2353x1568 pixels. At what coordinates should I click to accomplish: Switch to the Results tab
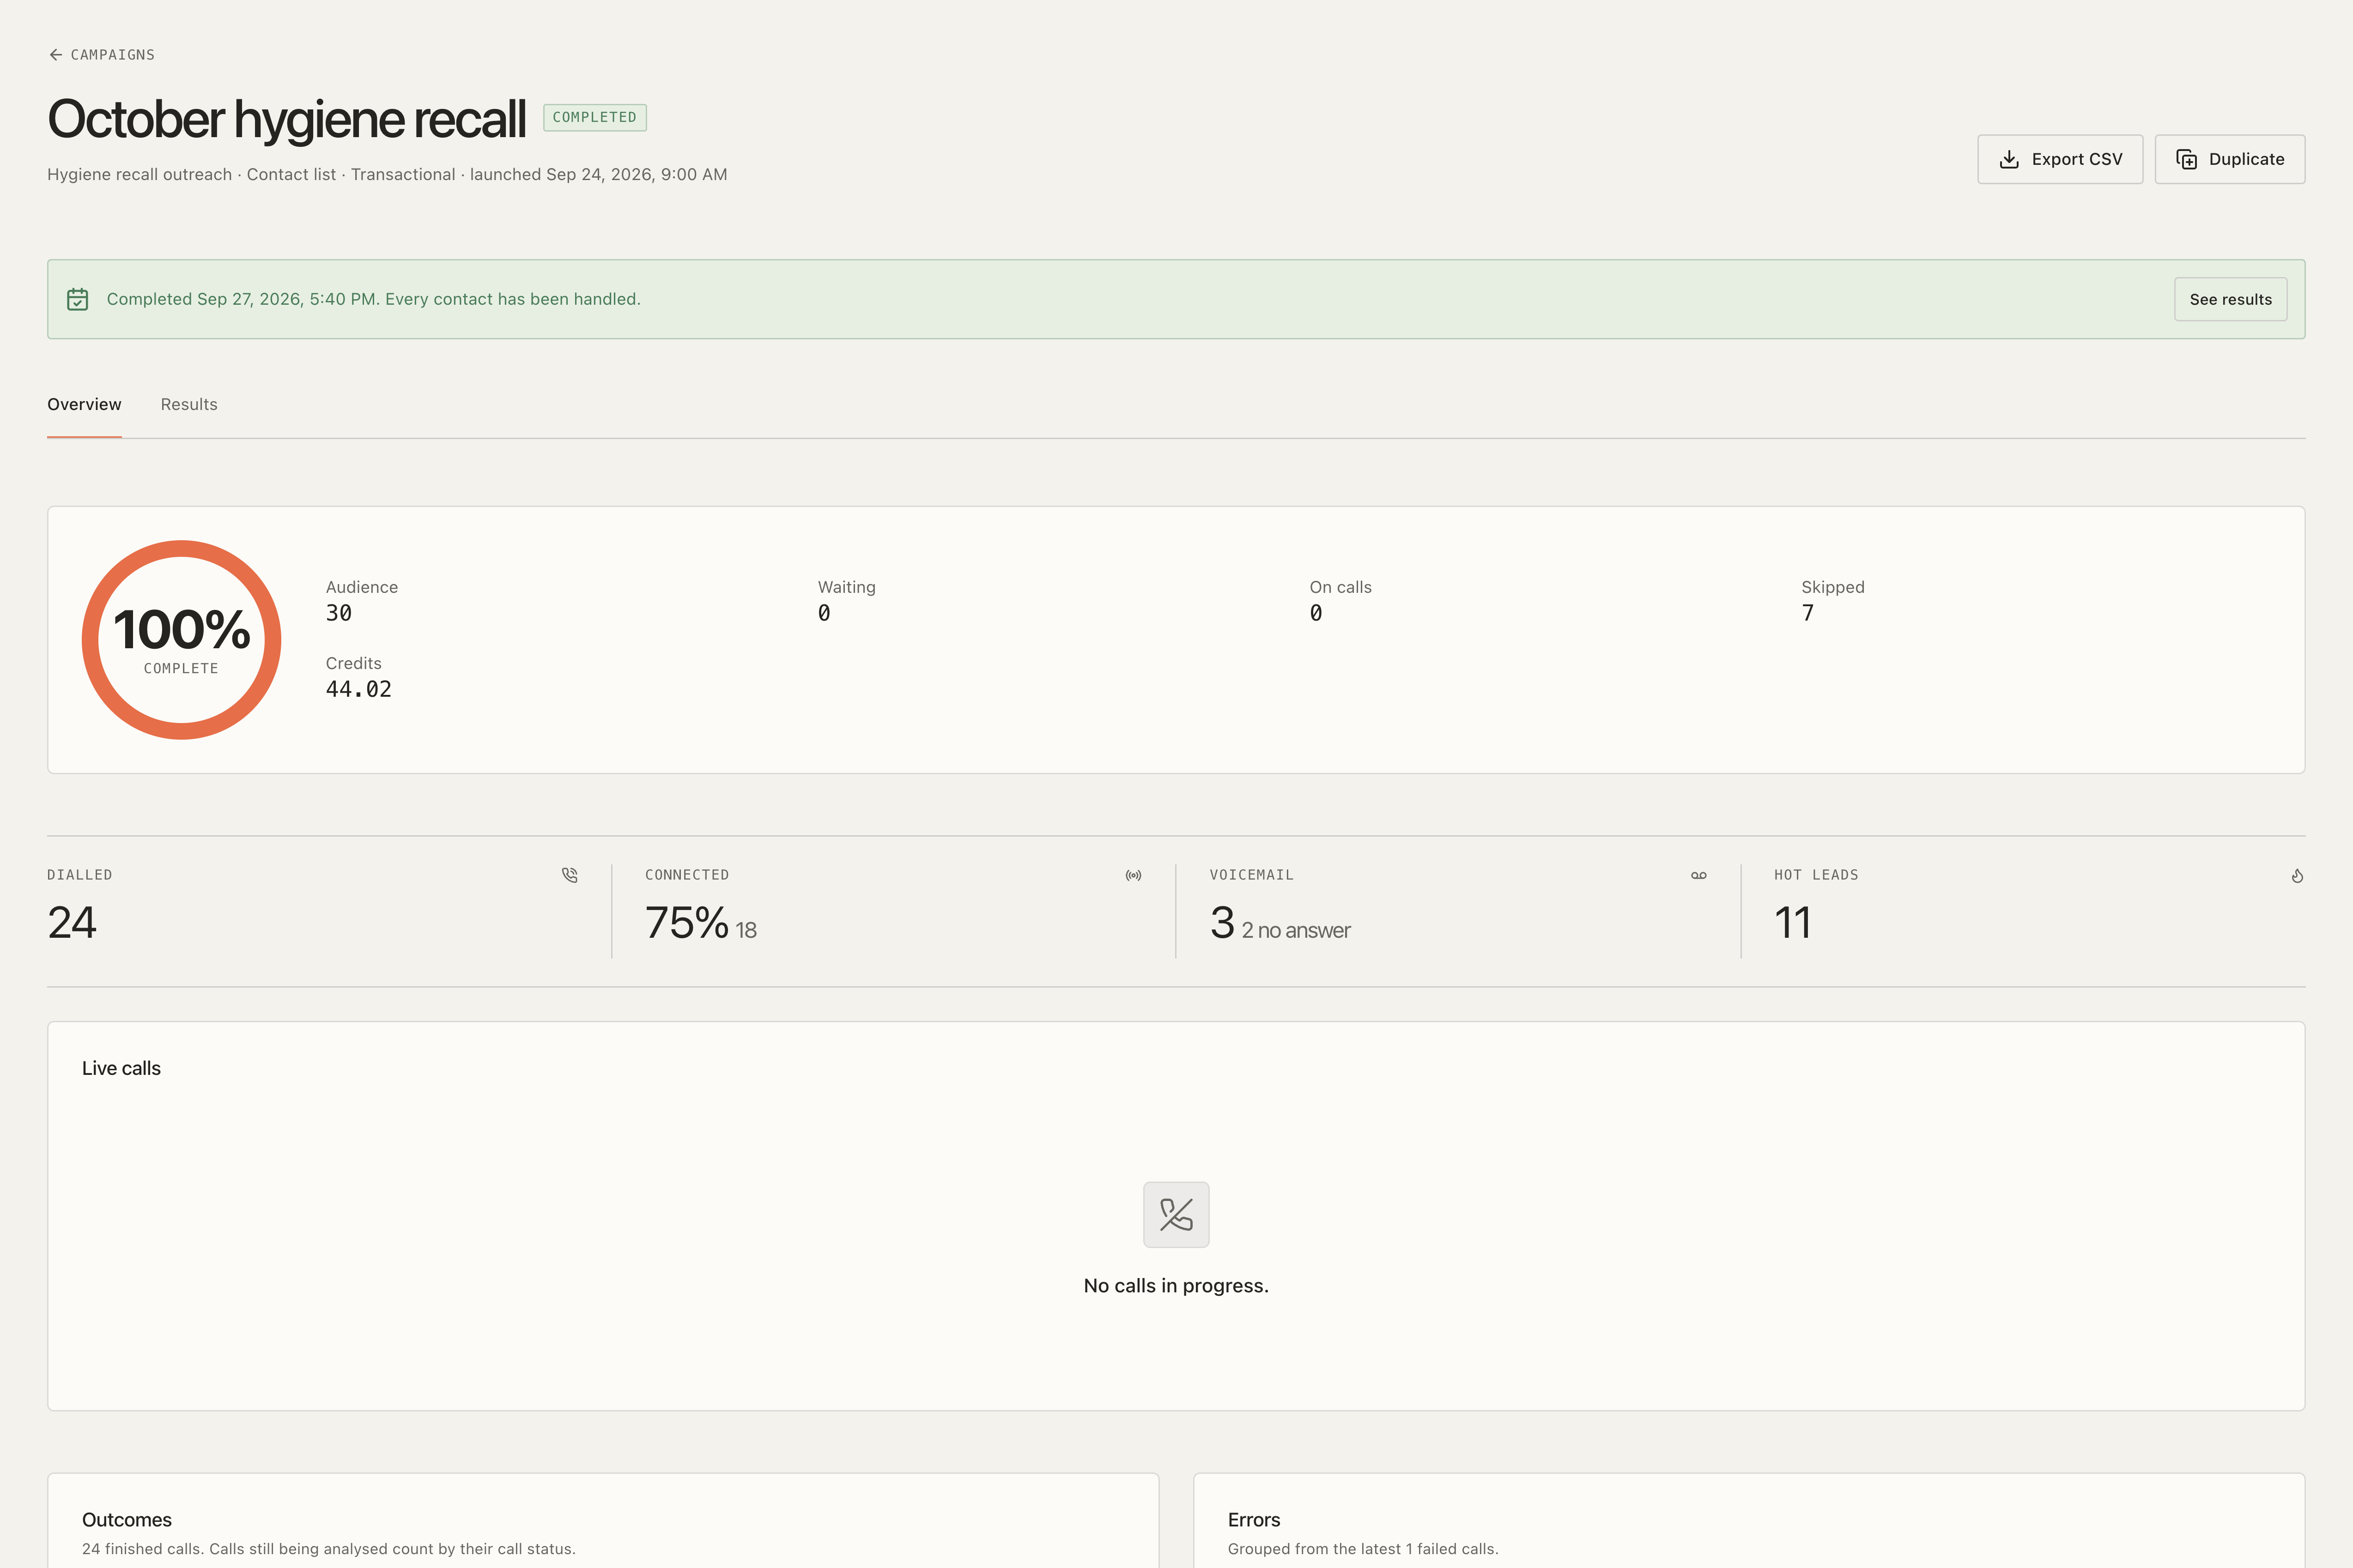pyautogui.click(x=189, y=404)
